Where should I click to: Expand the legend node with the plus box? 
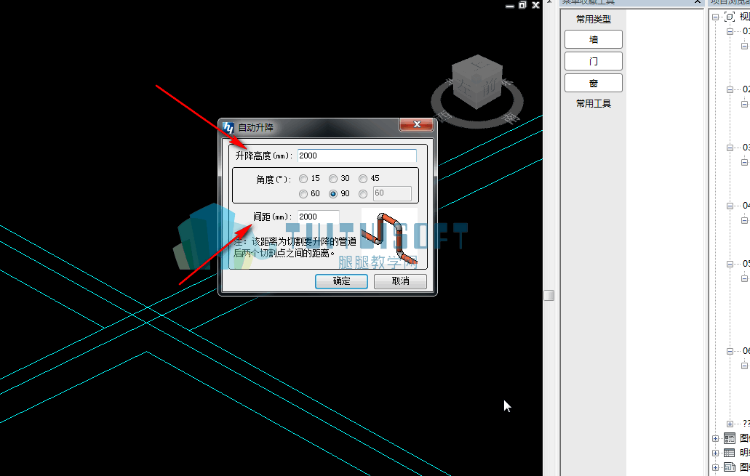coord(716,438)
